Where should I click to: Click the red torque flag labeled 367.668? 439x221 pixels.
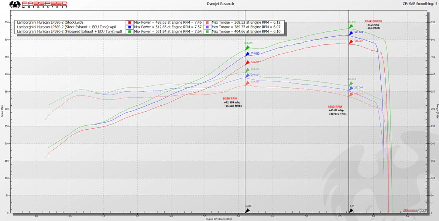click(x=247, y=83)
